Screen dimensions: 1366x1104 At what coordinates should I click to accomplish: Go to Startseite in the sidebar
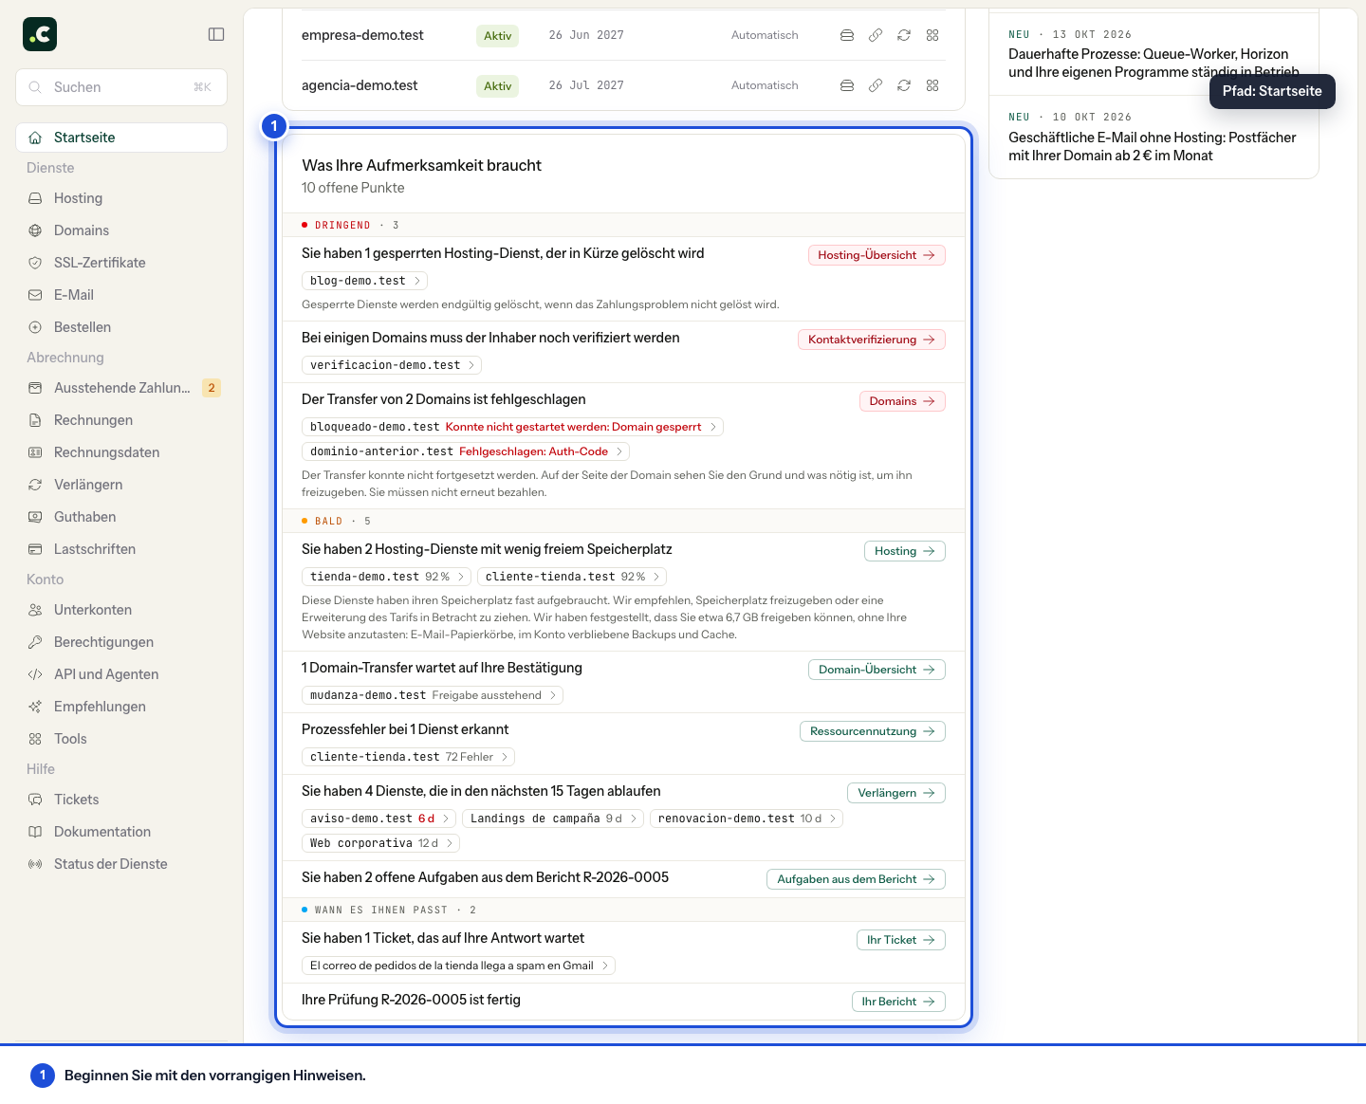[x=121, y=138]
